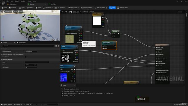Click the Colour_Alpha True input pin

[x=103, y=46]
